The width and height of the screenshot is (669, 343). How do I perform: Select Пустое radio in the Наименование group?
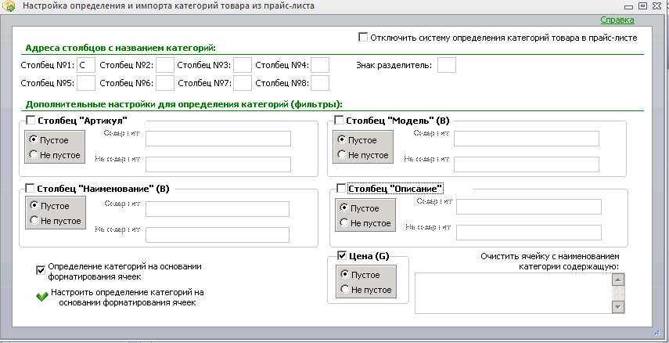34,205
